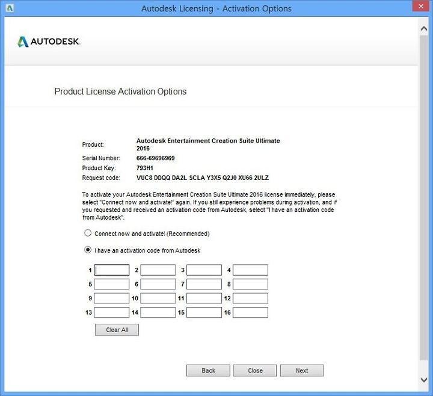433x396 pixels.
Task: Click activation code field 1
Action: click(112, 270)
